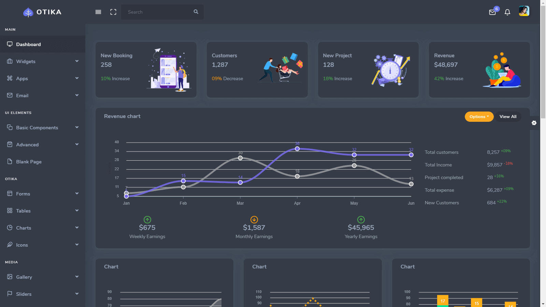Select Dashboard in the sidebar
546x307 pixels.
(x=43, y=44)
